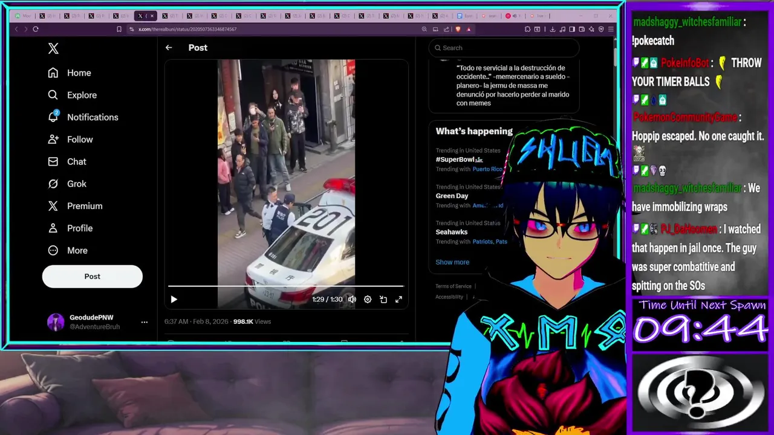Enable picture-in-picture for the video
The height and width of the screenshot is (435, 774).
tap(383, 299)
